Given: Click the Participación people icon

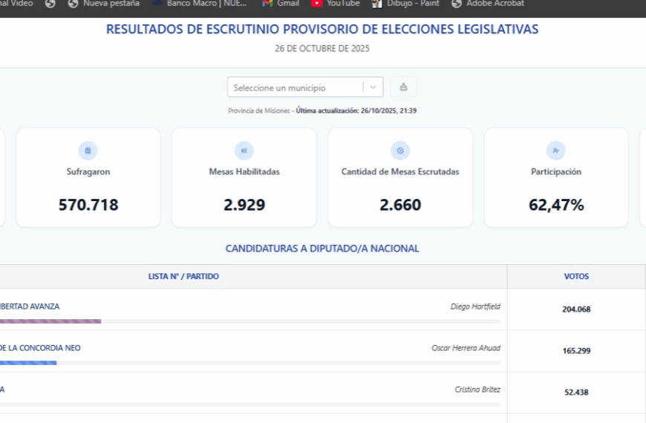Looking at the screenshot, I should (x=555, y=151).
